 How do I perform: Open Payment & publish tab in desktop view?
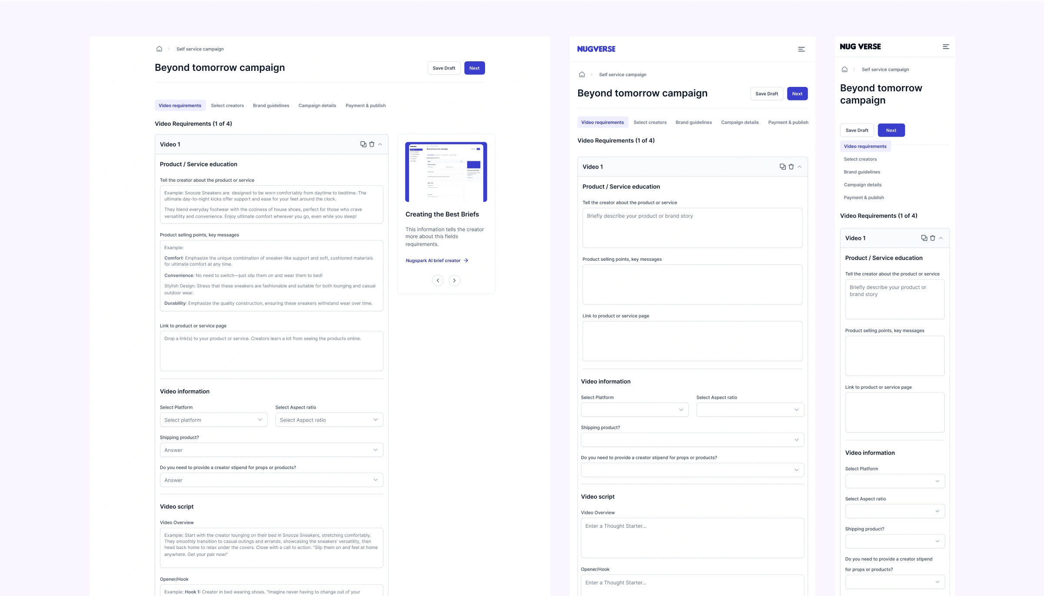[366, 106]
